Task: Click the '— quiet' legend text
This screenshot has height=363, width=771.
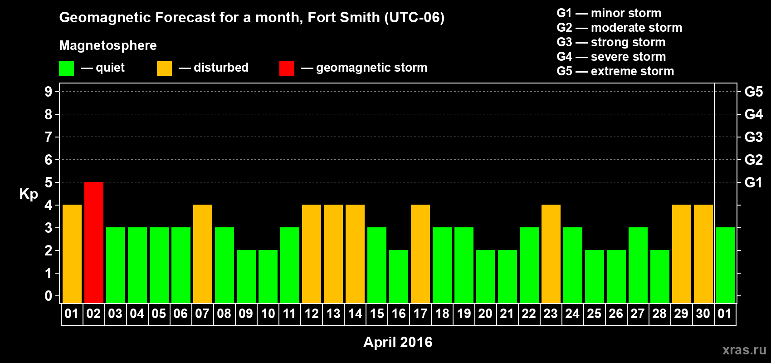Action: point(102,68)
